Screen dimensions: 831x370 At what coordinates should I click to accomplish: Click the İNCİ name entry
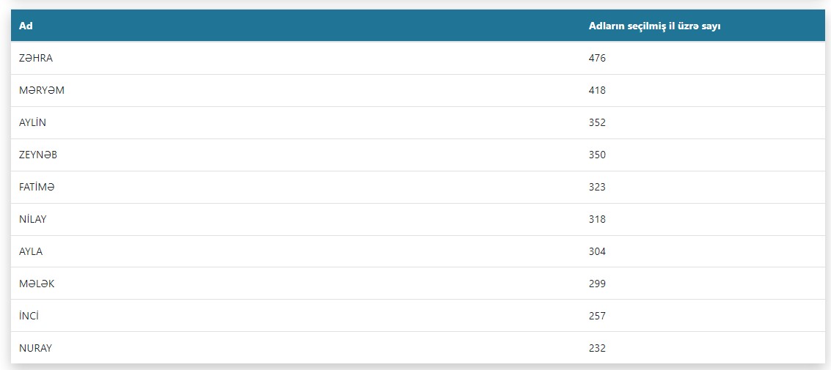pyautogui.click(x=29, y=316)
